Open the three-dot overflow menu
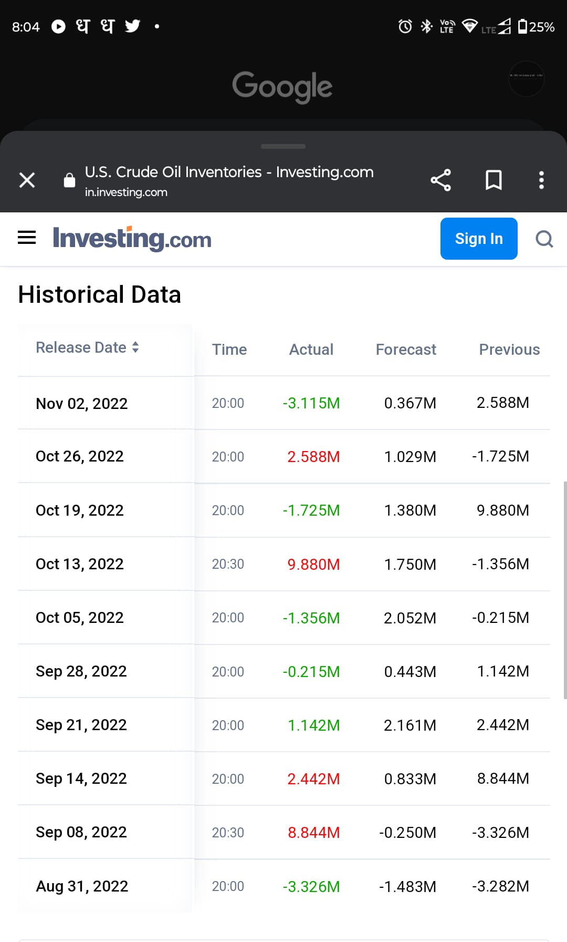The height and width of the screenshot is (942, 567). pos(541,180)
